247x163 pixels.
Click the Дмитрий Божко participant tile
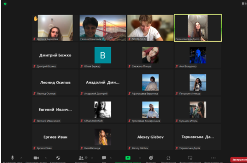55,55
